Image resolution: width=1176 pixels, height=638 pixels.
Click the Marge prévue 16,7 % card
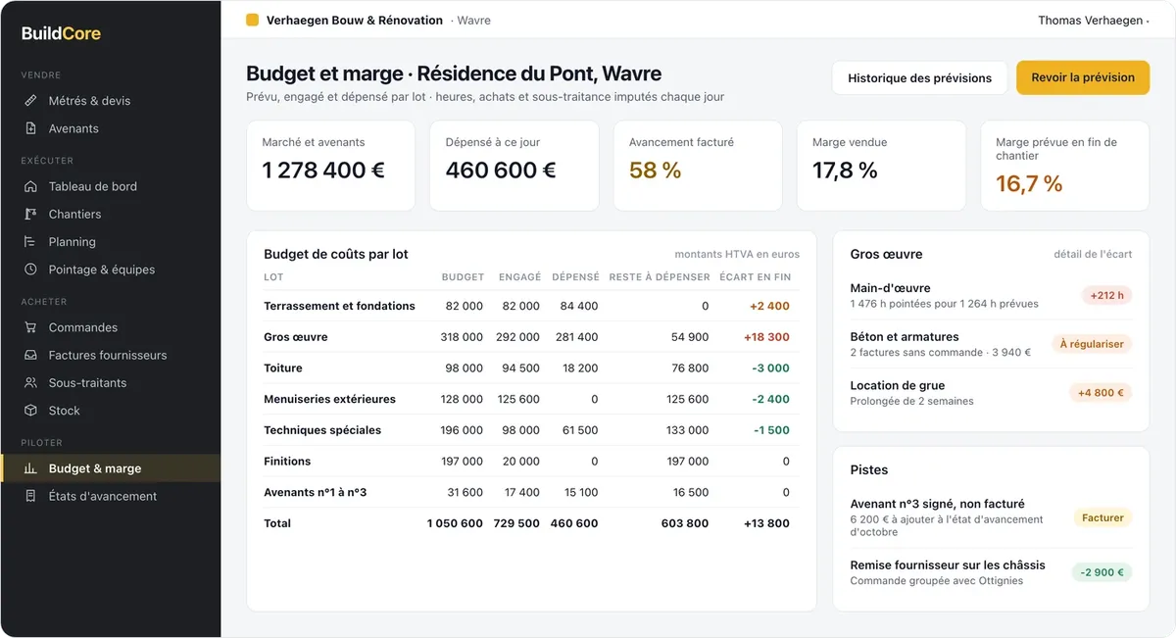[x=1065, y=166]
